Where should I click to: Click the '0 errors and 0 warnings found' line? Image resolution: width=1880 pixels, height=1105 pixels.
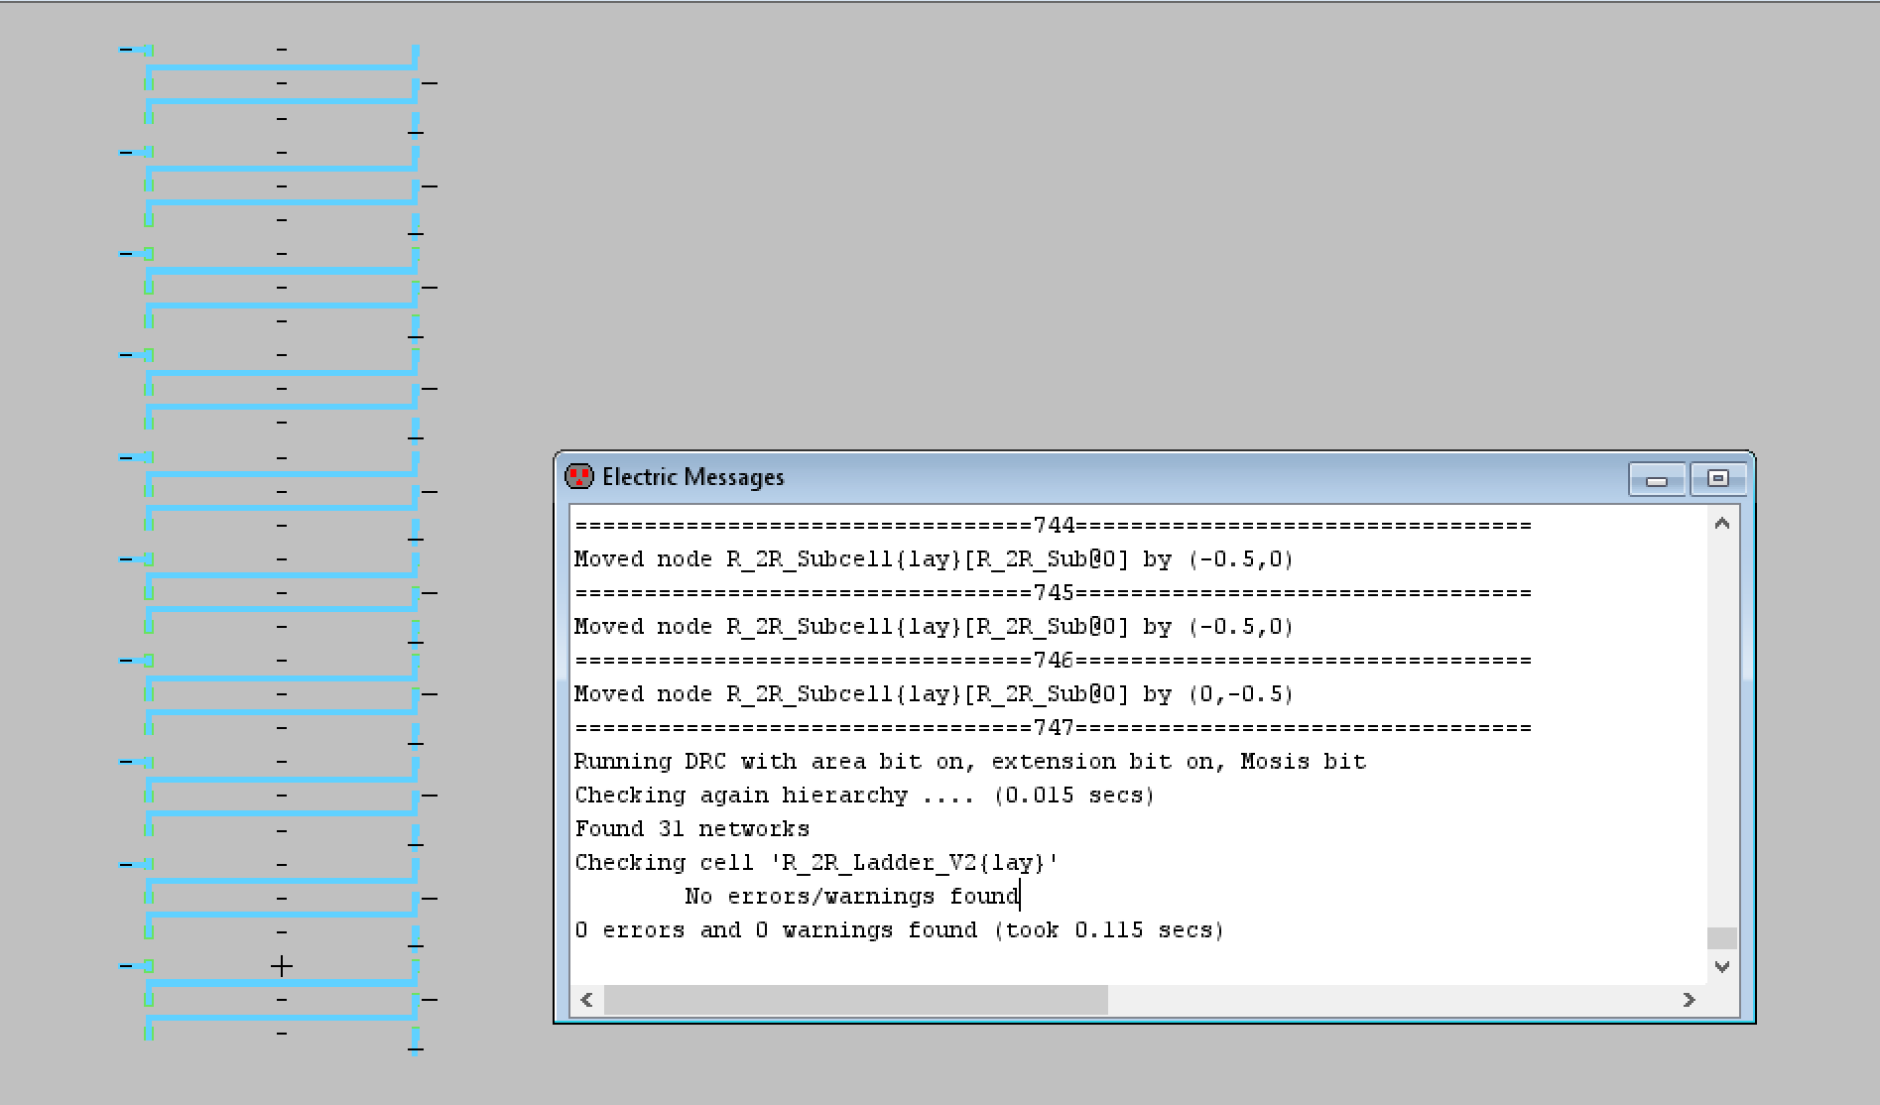tap(898, 930)
